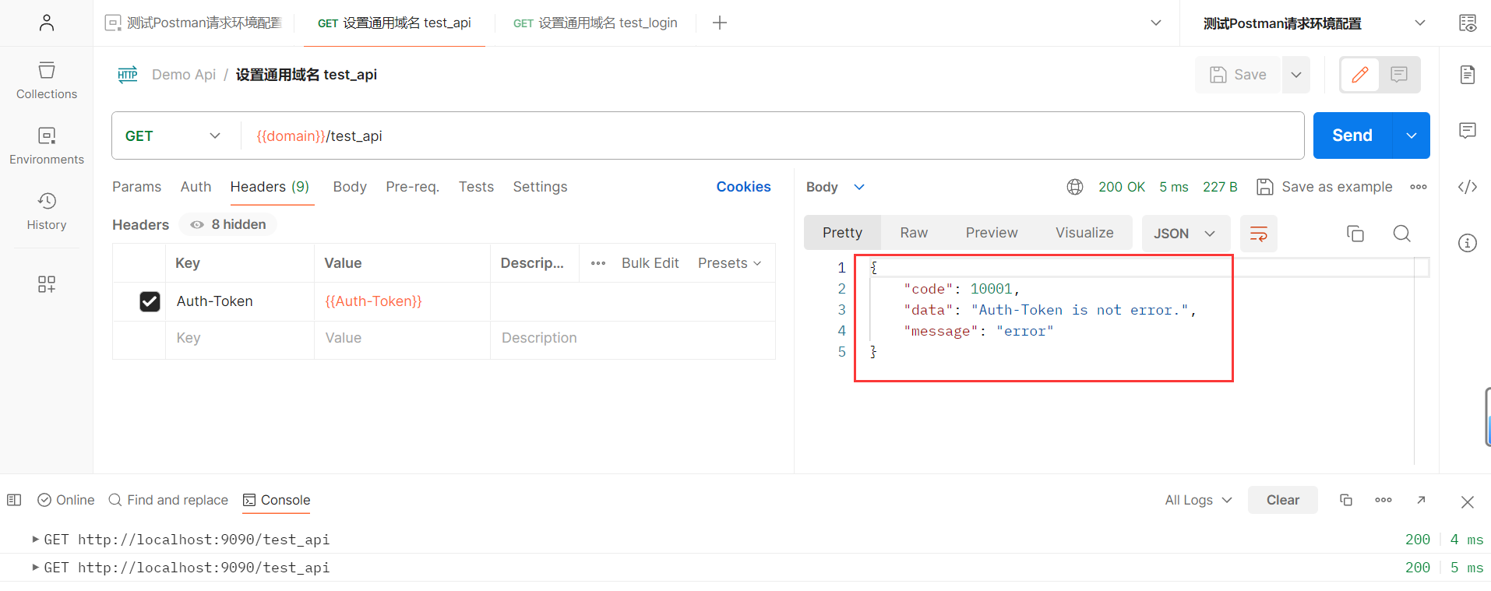Viewport: 1491px width, 591px height.
Task: Close the console panel
Action: tap(1468, 502)
